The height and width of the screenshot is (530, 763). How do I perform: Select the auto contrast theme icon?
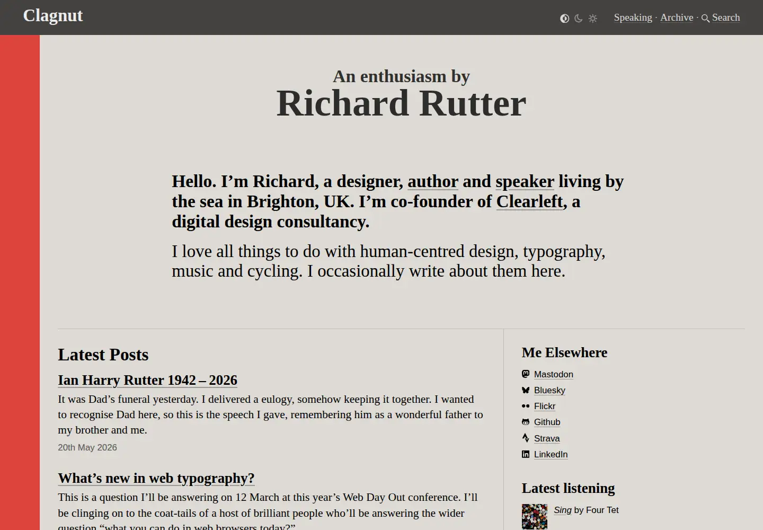(x=565, y=19)
